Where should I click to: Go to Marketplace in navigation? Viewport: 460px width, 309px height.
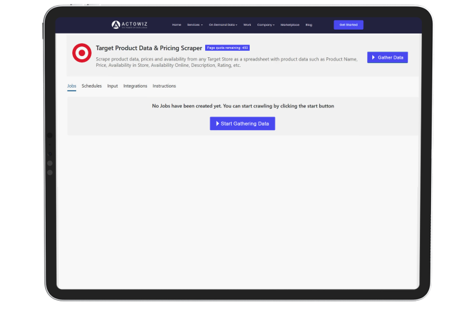tap(290, 25)
